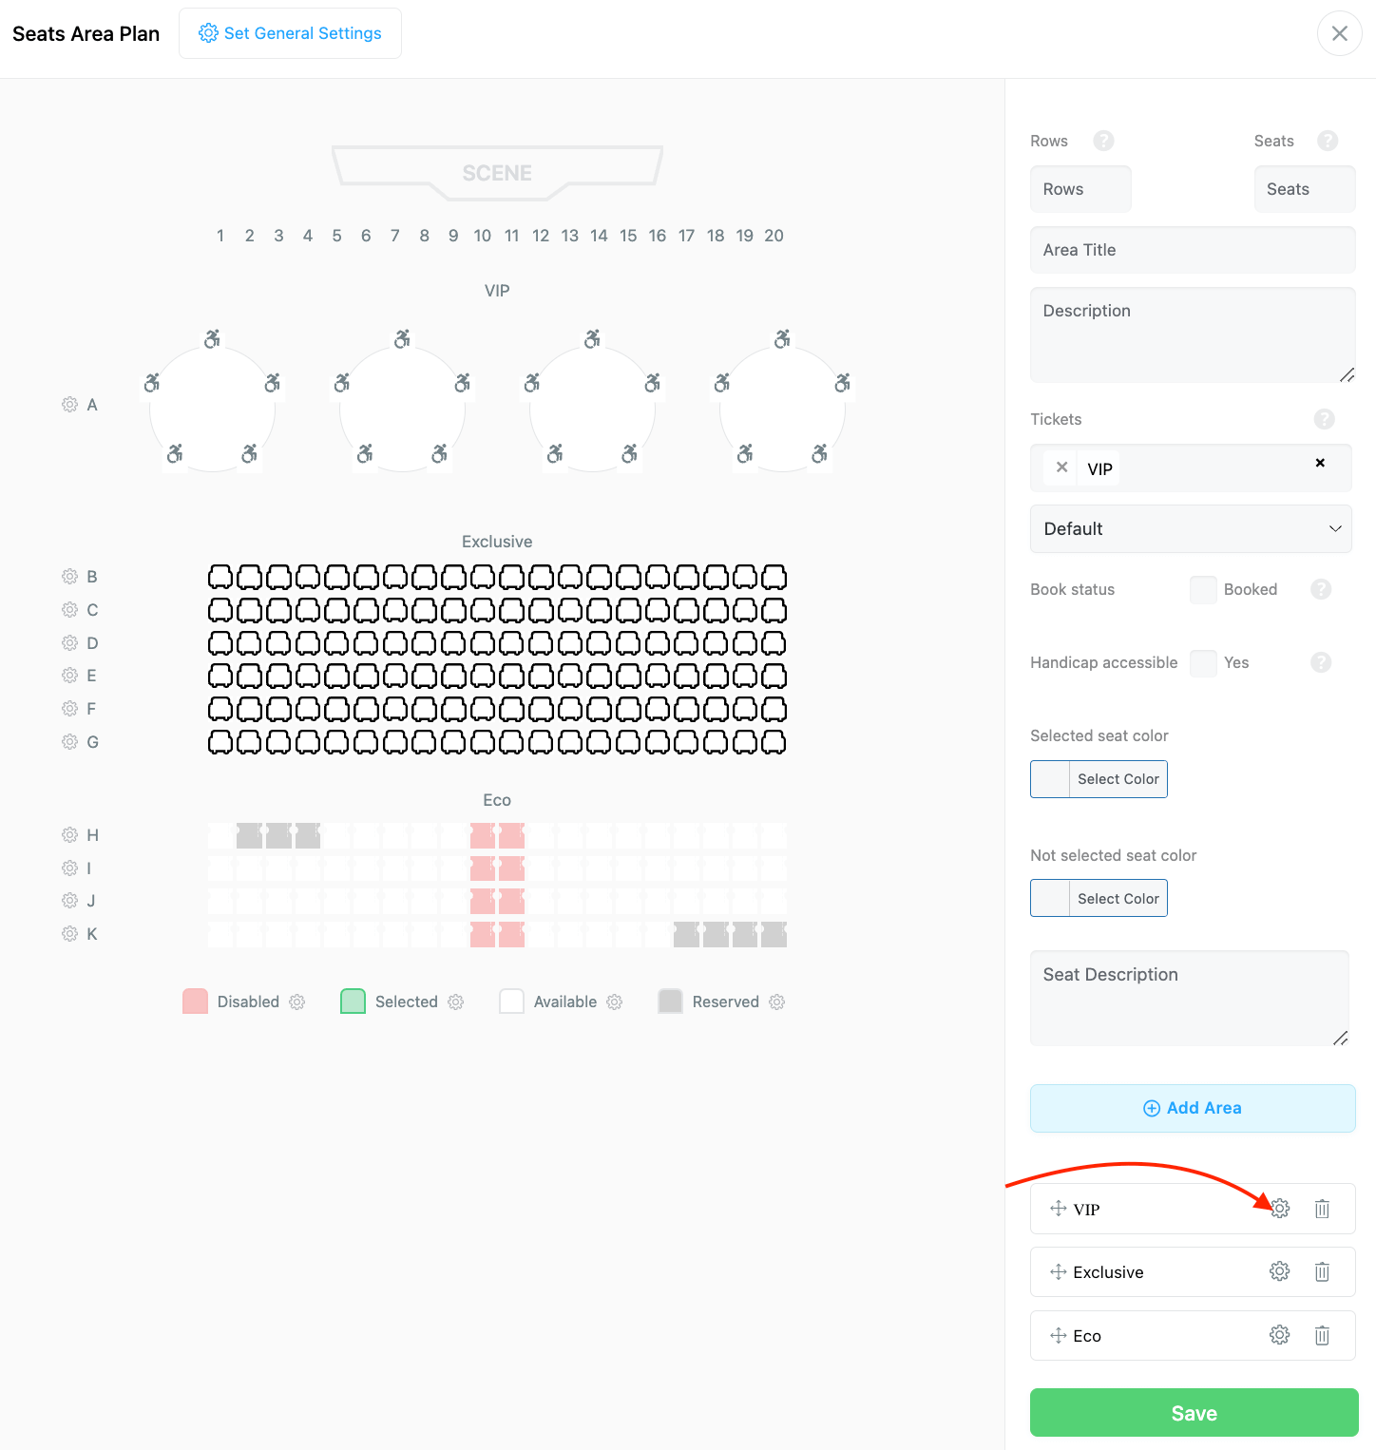Open row H settings gear
Screen dimensions: 1376x1450
[69, 835]
